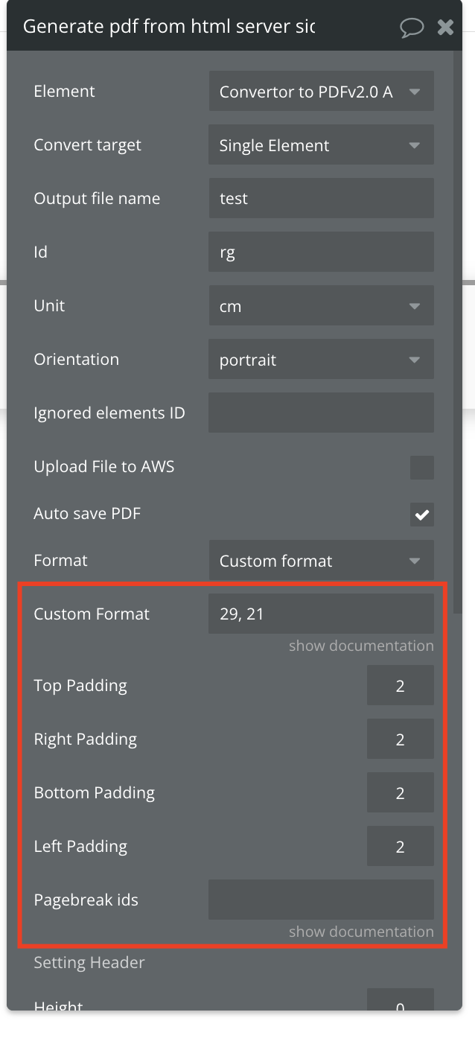This screenshot has height=1050, width=475.
Task: Click the Bottom Padding value field
Action: [x=401, y=793]
